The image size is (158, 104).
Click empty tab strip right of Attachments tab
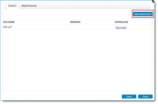coord(92,6)
